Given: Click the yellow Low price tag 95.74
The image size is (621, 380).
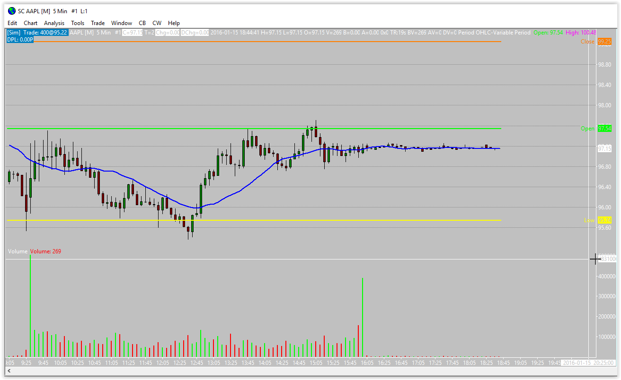Looking at the screenshot, I should 604,220.
